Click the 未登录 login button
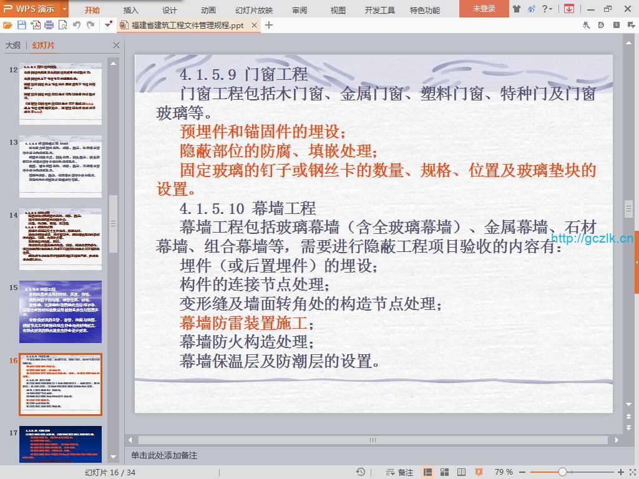Viewport: 639px width, 479px height. [484, 9]
